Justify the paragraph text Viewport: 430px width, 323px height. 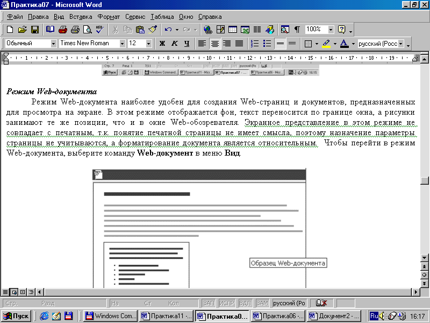coord(239,44)
